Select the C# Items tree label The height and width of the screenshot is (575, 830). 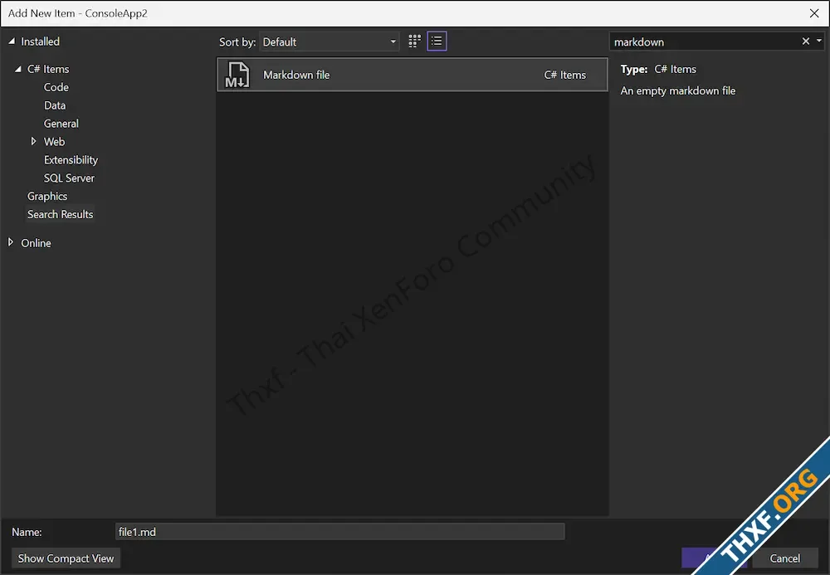tap(48, 69)
